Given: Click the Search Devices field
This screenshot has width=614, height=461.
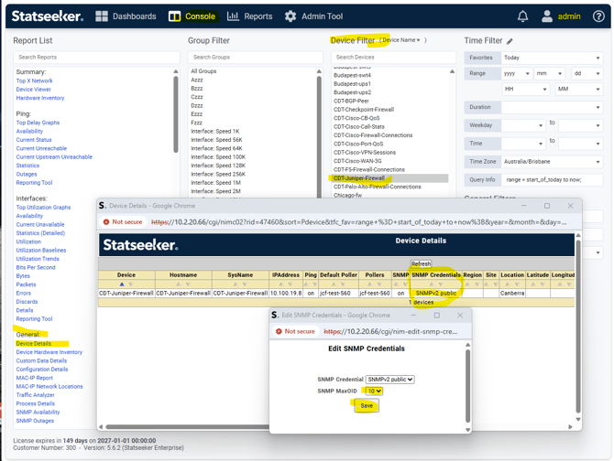Looking at the screenshot, I should 393,58.
